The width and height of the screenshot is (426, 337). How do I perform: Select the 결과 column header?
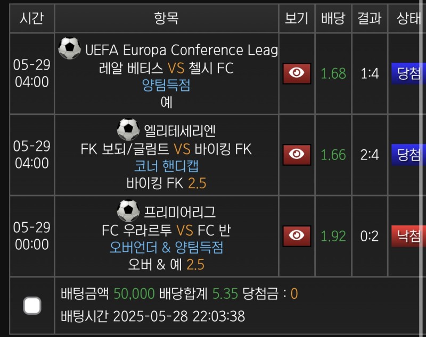[x=370, y=18]
